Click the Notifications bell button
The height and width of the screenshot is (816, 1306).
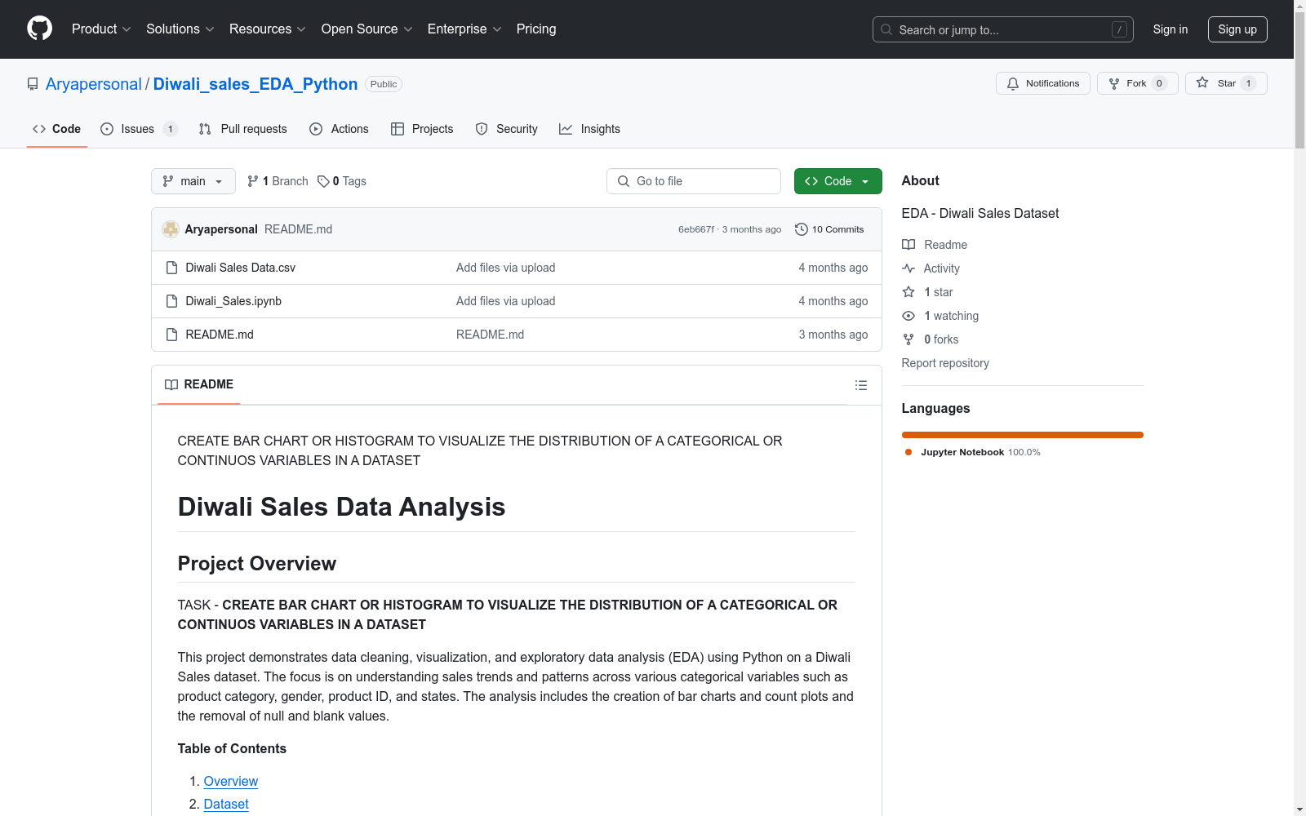[x=1042, y=83]
